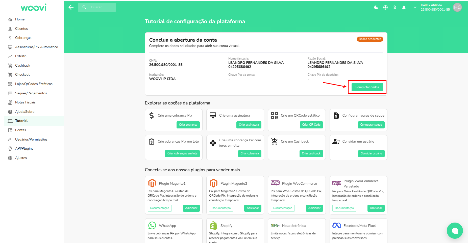Image resolution: width=468 pixels, height=243 pixels.
Task: Go to Cashback in sidebar
Action: pos(22,65)
